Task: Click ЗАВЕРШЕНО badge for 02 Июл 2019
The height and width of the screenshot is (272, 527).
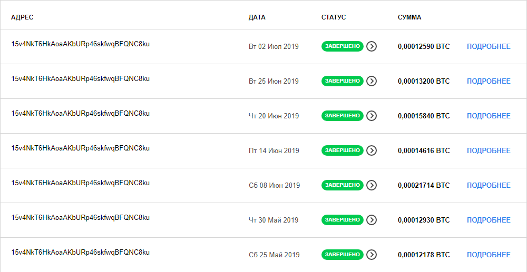Action: (x=343, y=46)
